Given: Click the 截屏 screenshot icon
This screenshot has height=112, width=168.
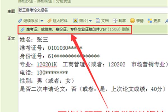Looking at the screenshot, I should (115, 20).
